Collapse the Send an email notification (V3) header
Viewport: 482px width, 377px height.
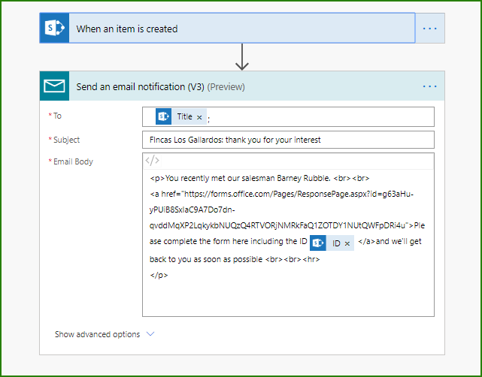tap(242, 86)
